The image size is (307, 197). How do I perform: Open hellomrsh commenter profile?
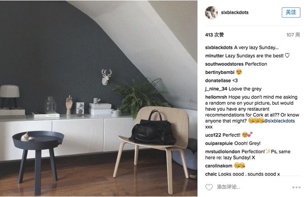216,97
